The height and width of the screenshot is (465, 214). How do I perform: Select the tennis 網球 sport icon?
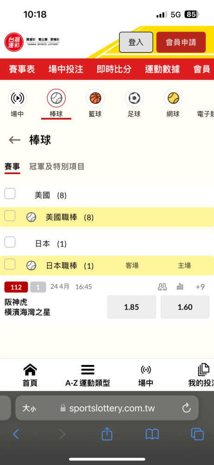click(x=173, y=98)
